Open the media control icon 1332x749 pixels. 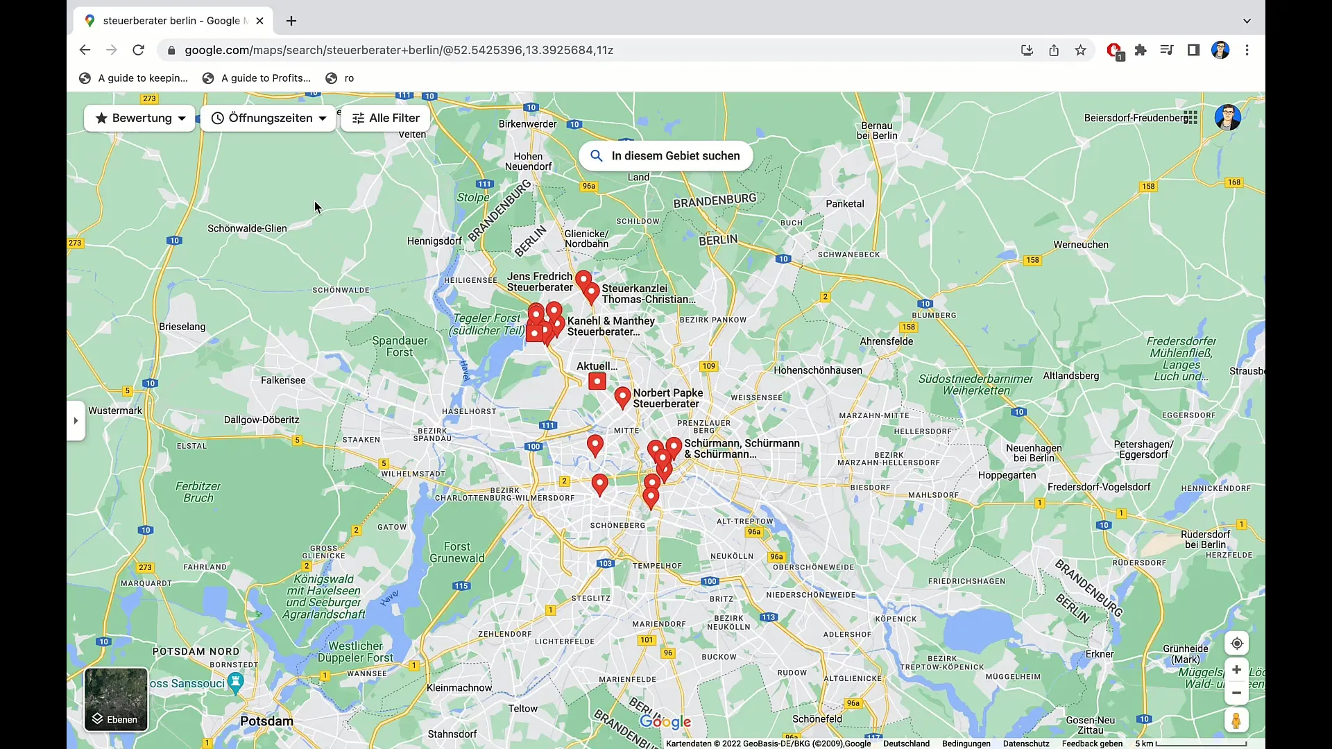click(1167, 50)
